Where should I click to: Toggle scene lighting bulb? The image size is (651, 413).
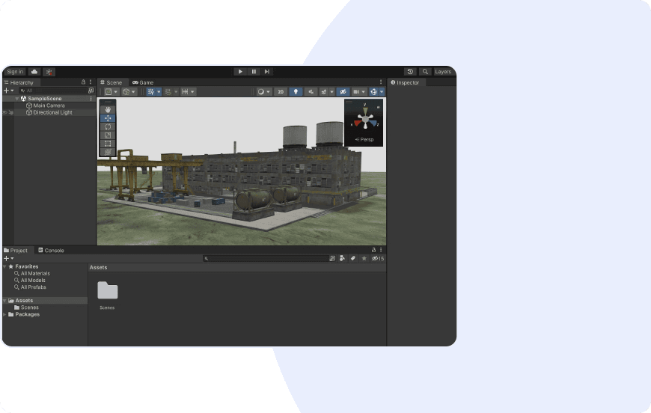pos(296,92)
